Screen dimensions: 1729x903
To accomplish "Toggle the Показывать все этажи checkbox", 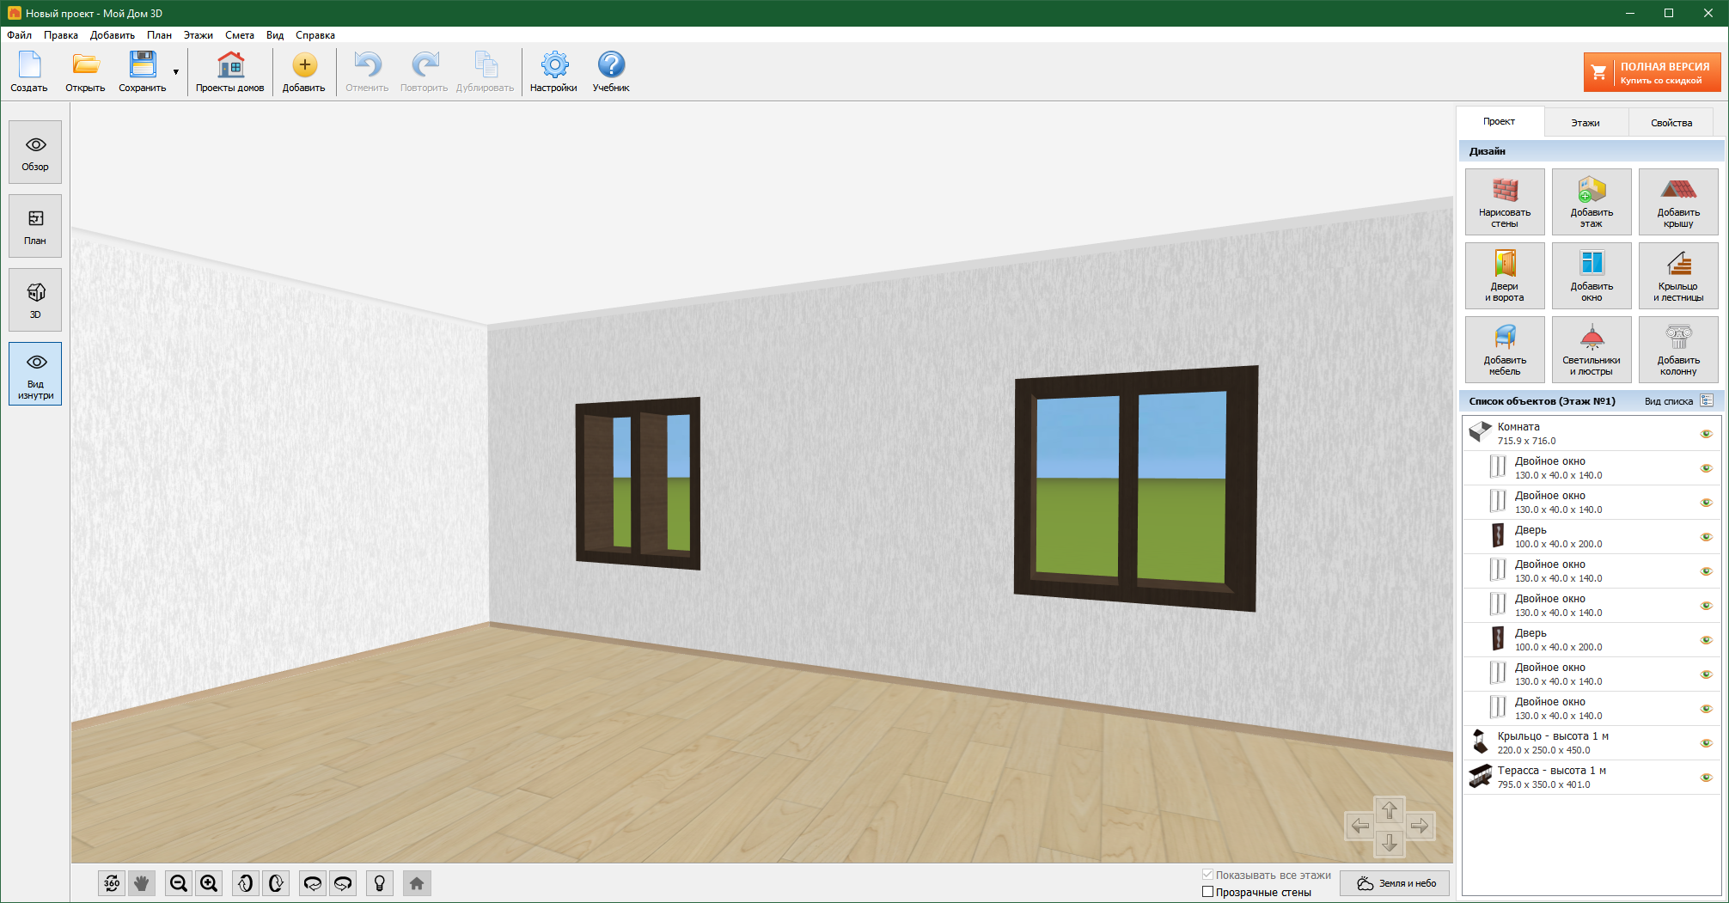I will 1207,875.
